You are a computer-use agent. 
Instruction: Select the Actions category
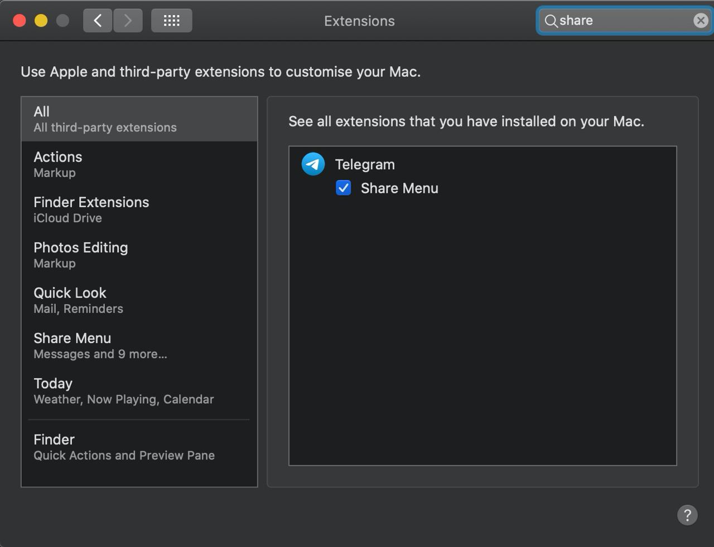click(x=139, y=164)
